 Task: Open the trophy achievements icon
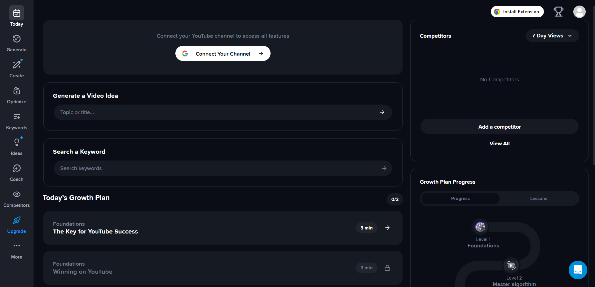[x=558, y=12]
